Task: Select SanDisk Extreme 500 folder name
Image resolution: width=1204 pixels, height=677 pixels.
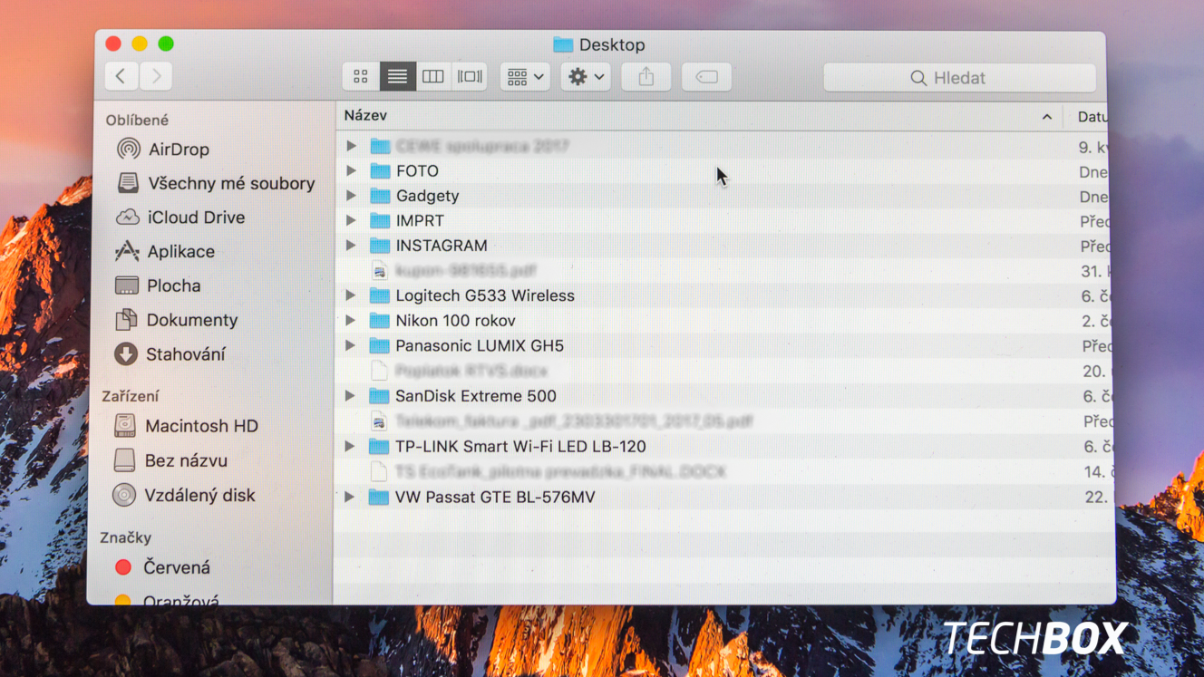Action: [x=476, y=396]
